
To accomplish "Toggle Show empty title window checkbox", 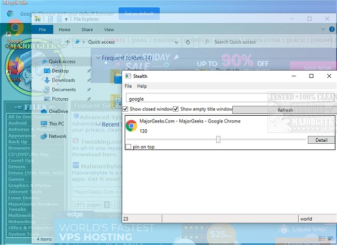I will coord(176,109).
